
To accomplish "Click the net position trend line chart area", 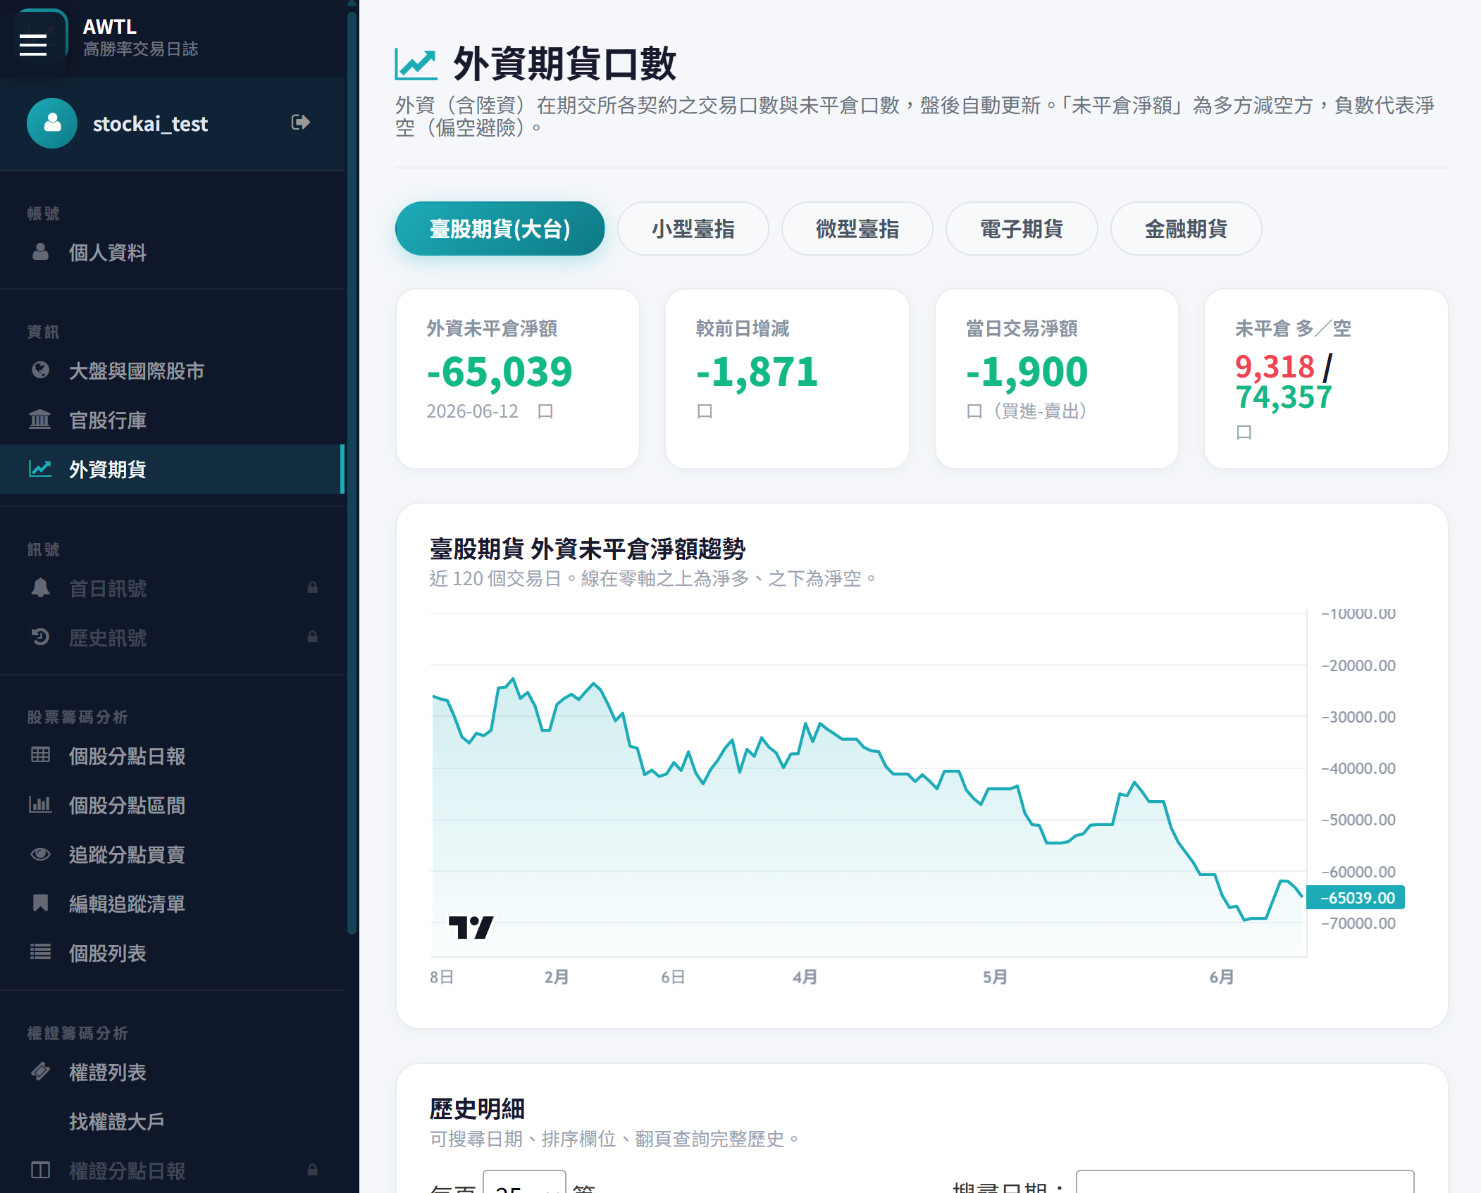I will pos(868,785).
